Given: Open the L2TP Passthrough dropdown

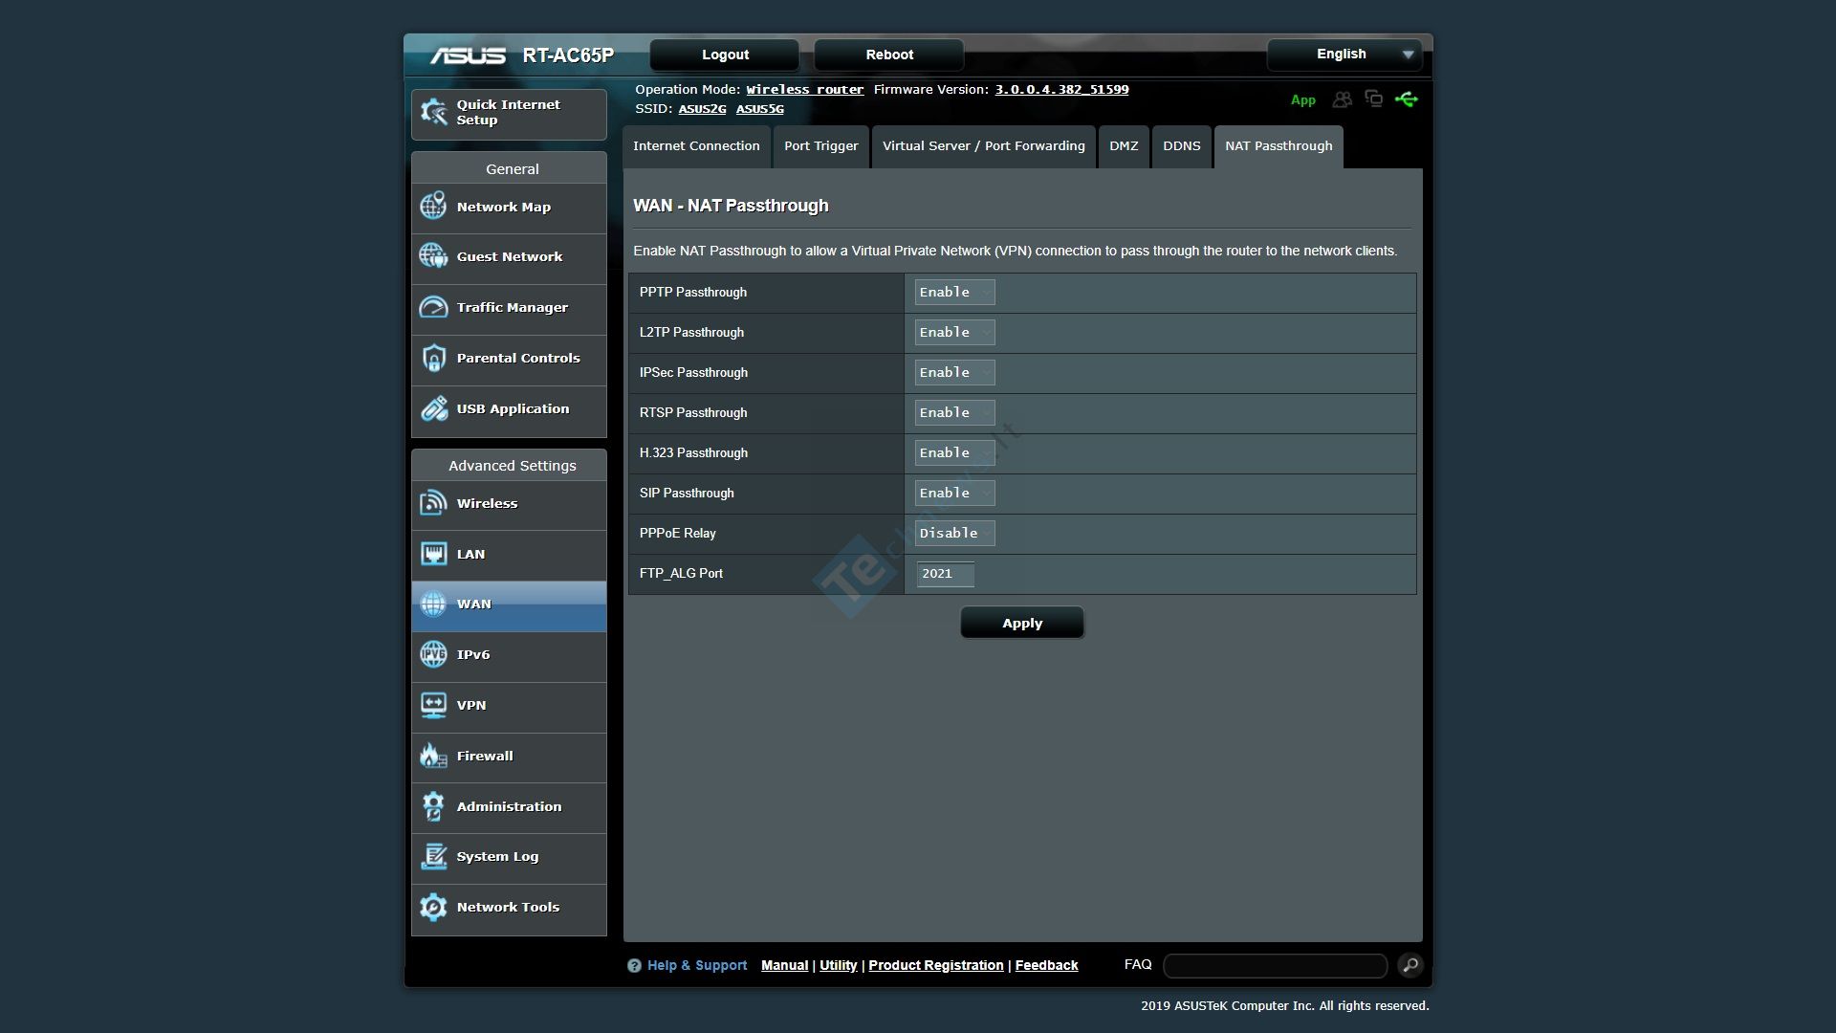Looking at the screenshot, I should (x=954, y=333).
